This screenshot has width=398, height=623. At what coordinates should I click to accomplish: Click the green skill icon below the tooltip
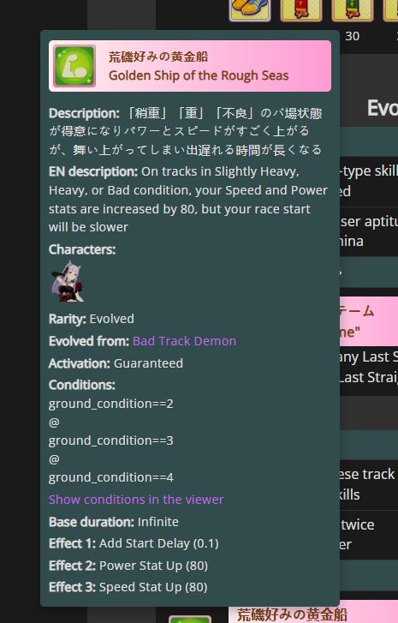click(x=190, y=619)
